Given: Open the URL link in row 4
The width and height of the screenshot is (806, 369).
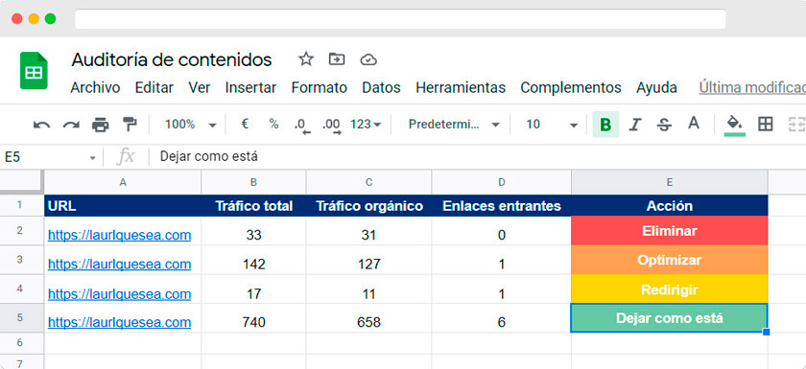Looking at the screenshot, I should (x=119, y=294).
